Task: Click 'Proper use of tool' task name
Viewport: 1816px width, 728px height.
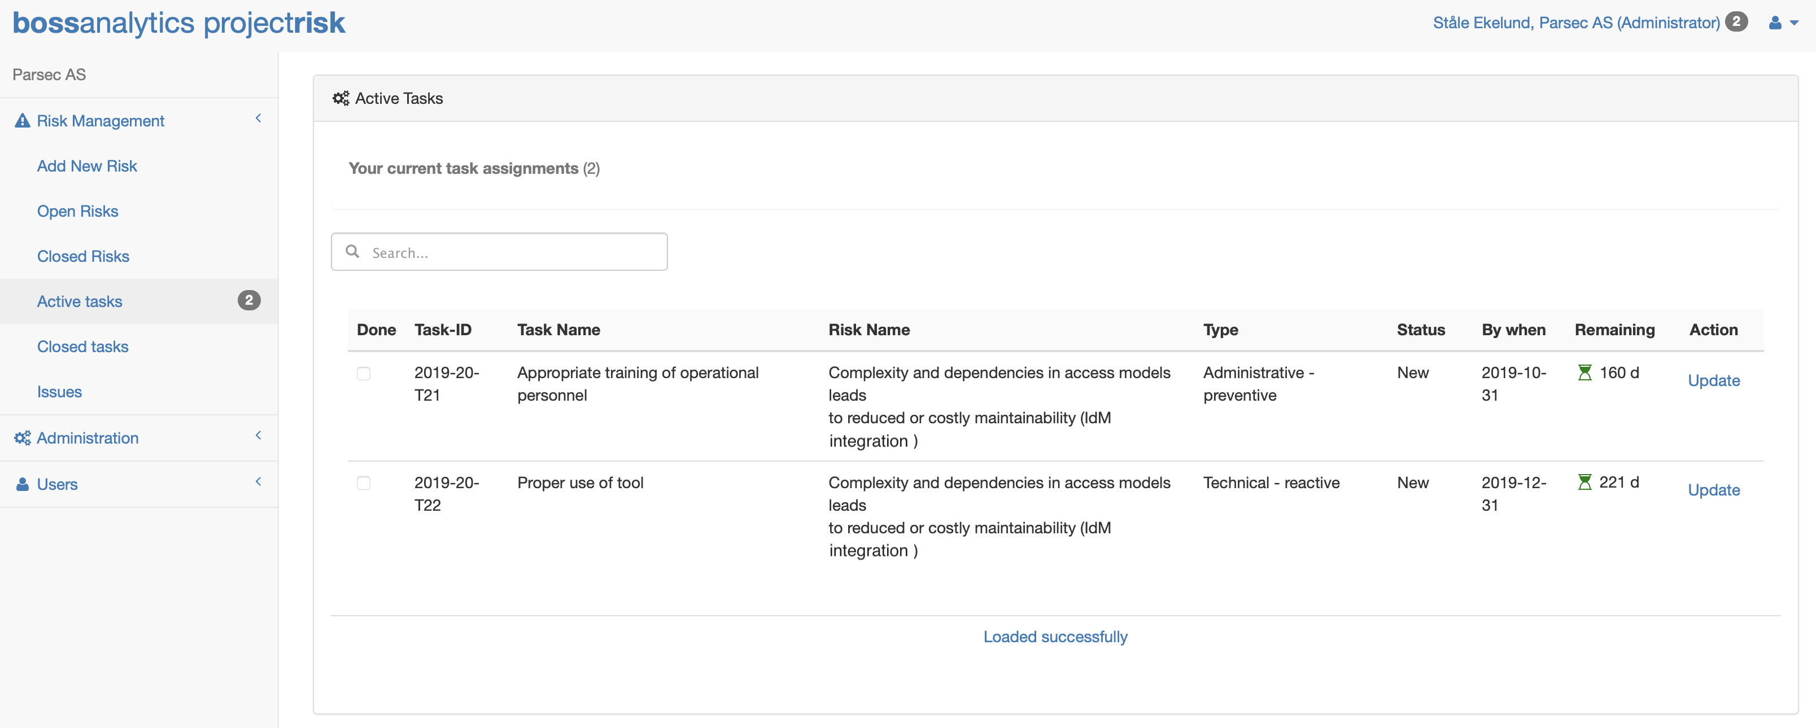Action: (580, 483)
